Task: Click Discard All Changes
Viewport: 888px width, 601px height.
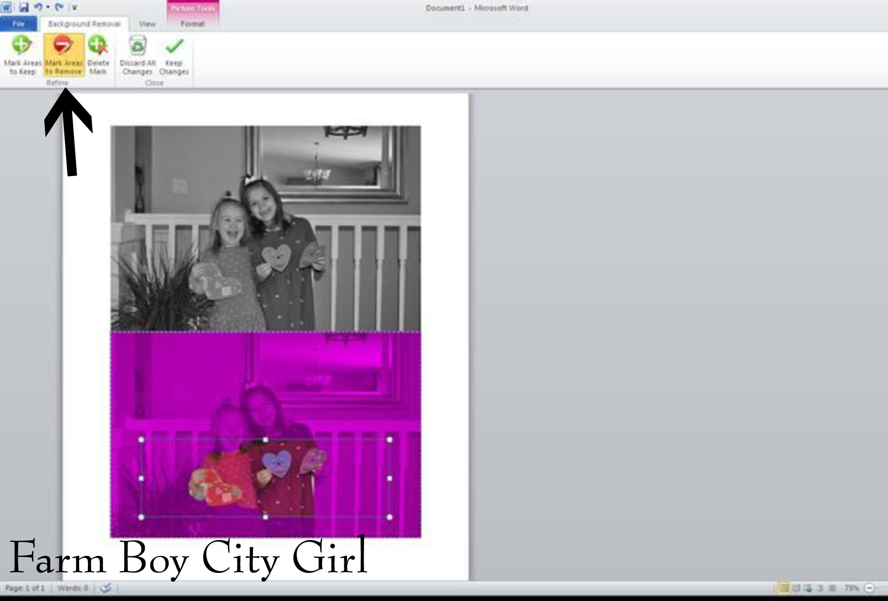Action: pos(137,55)
